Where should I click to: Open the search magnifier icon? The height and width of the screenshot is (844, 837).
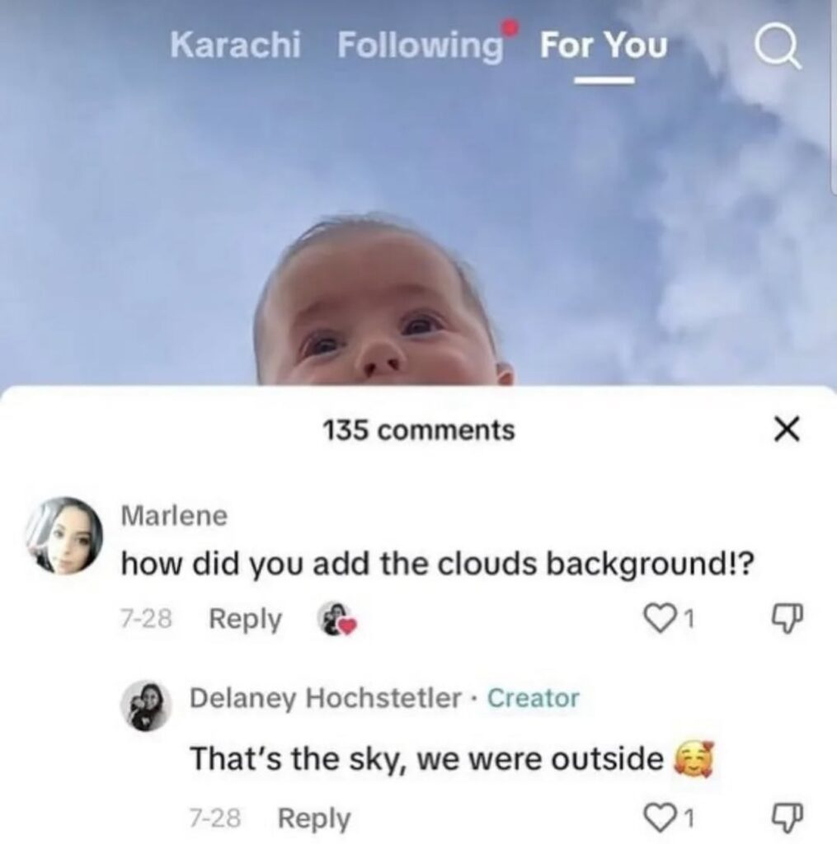coord(778,46)
